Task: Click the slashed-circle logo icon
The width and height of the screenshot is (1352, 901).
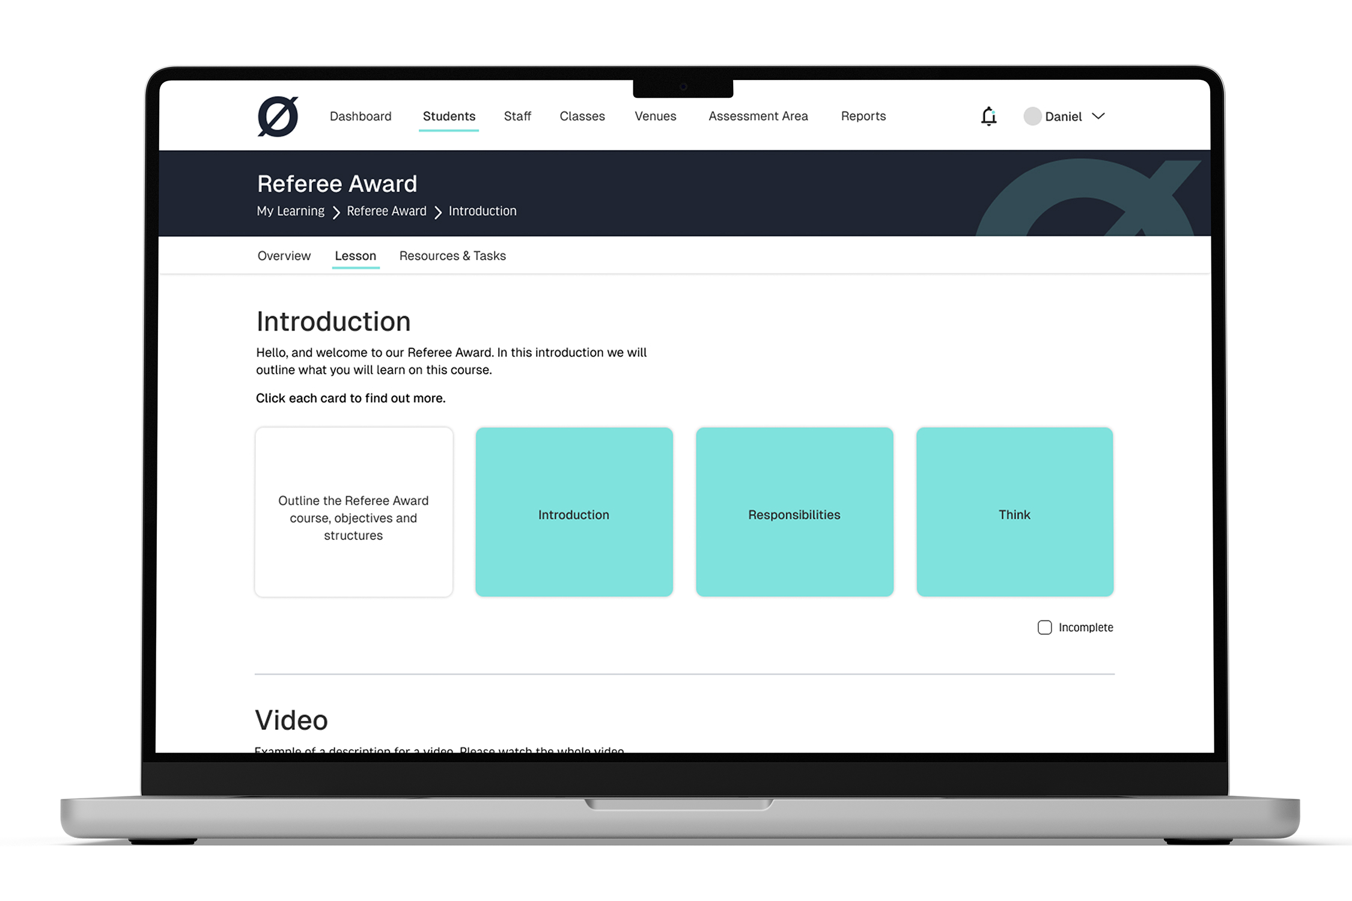Action: click(278, 116)
